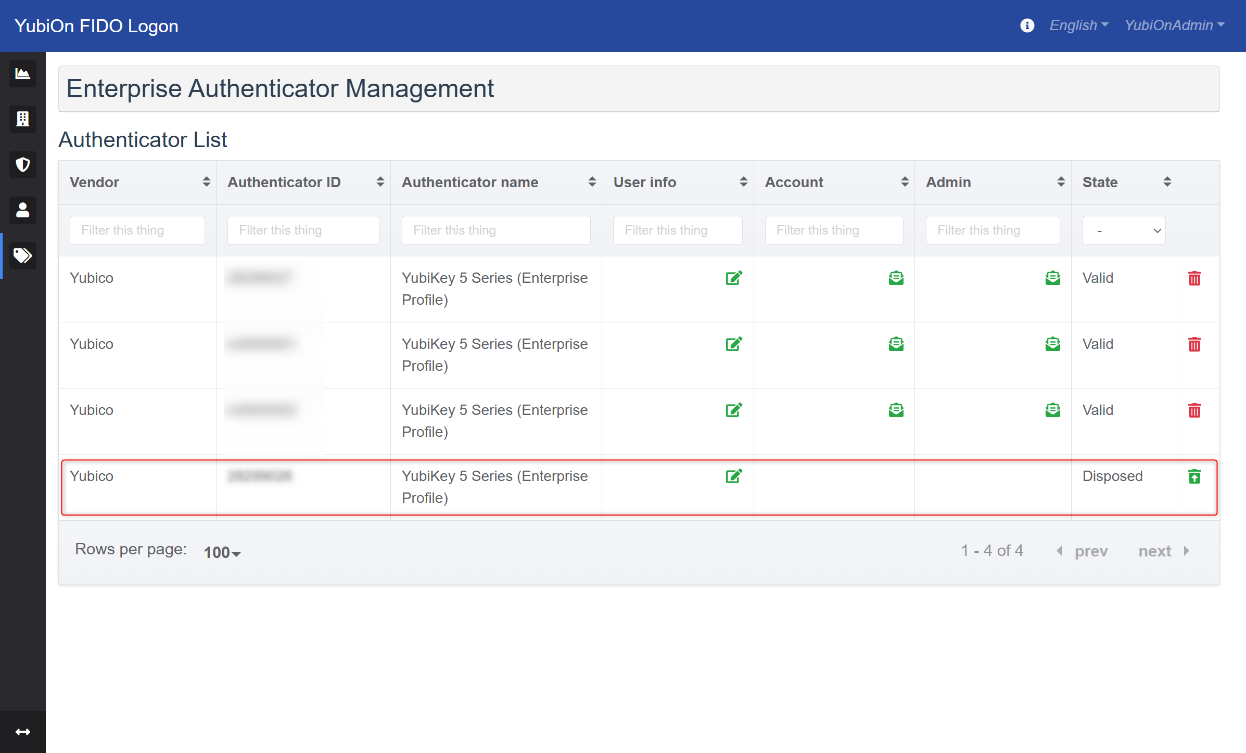Click the edit user info icon on Disposed row
Viewport: 1246px width, 753px height.
(x=734, y=476)
